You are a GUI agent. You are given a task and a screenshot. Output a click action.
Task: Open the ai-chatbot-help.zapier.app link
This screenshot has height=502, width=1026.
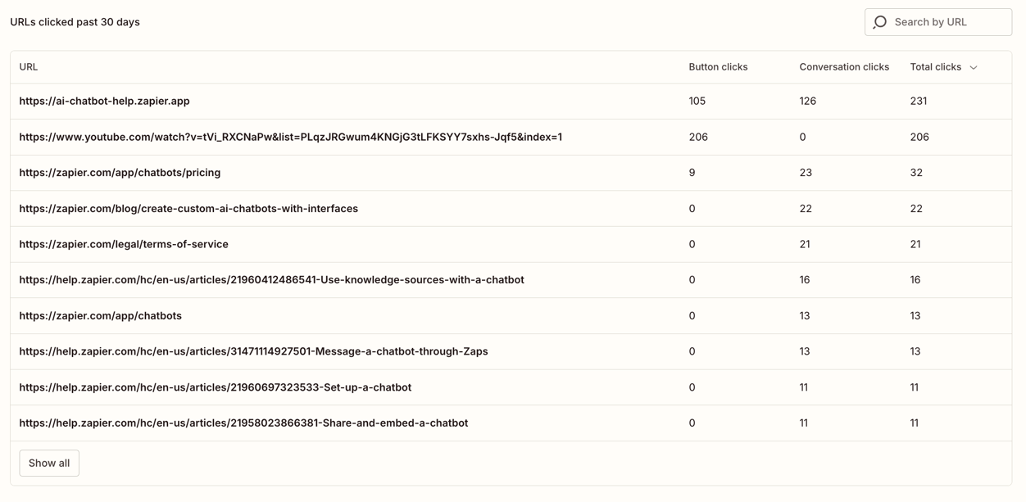pos(104,102)
